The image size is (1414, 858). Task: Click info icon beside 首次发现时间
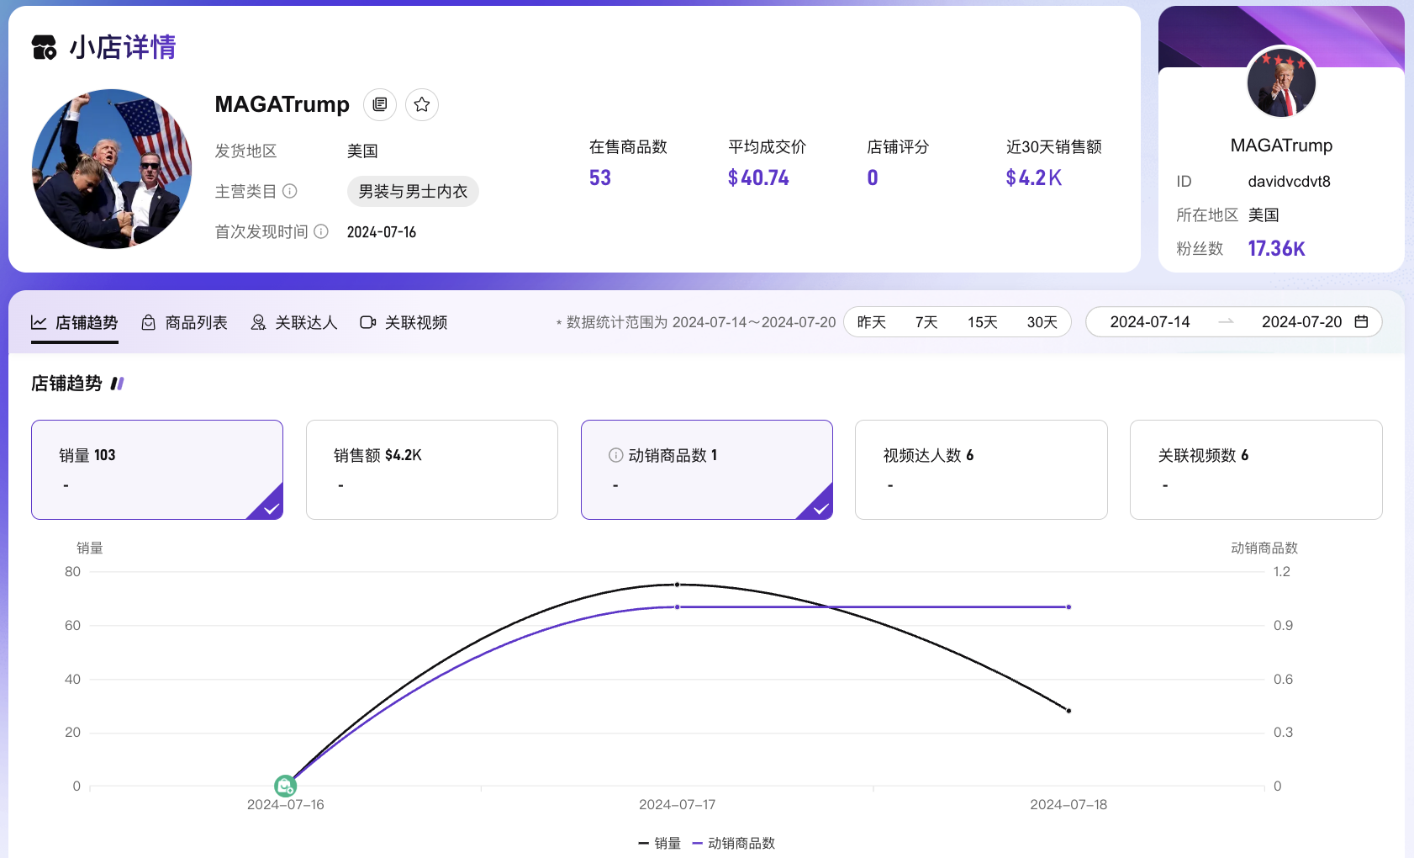pos(321,231)
